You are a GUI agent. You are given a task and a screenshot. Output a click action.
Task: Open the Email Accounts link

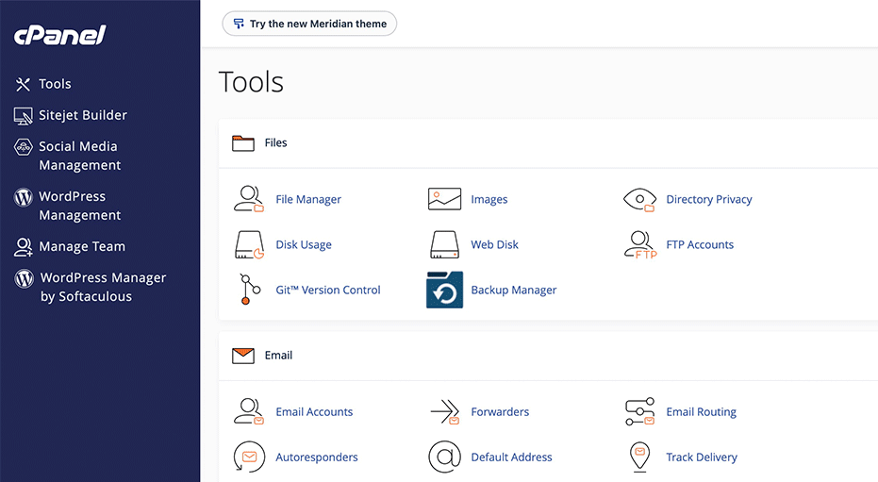click(314, 412)
